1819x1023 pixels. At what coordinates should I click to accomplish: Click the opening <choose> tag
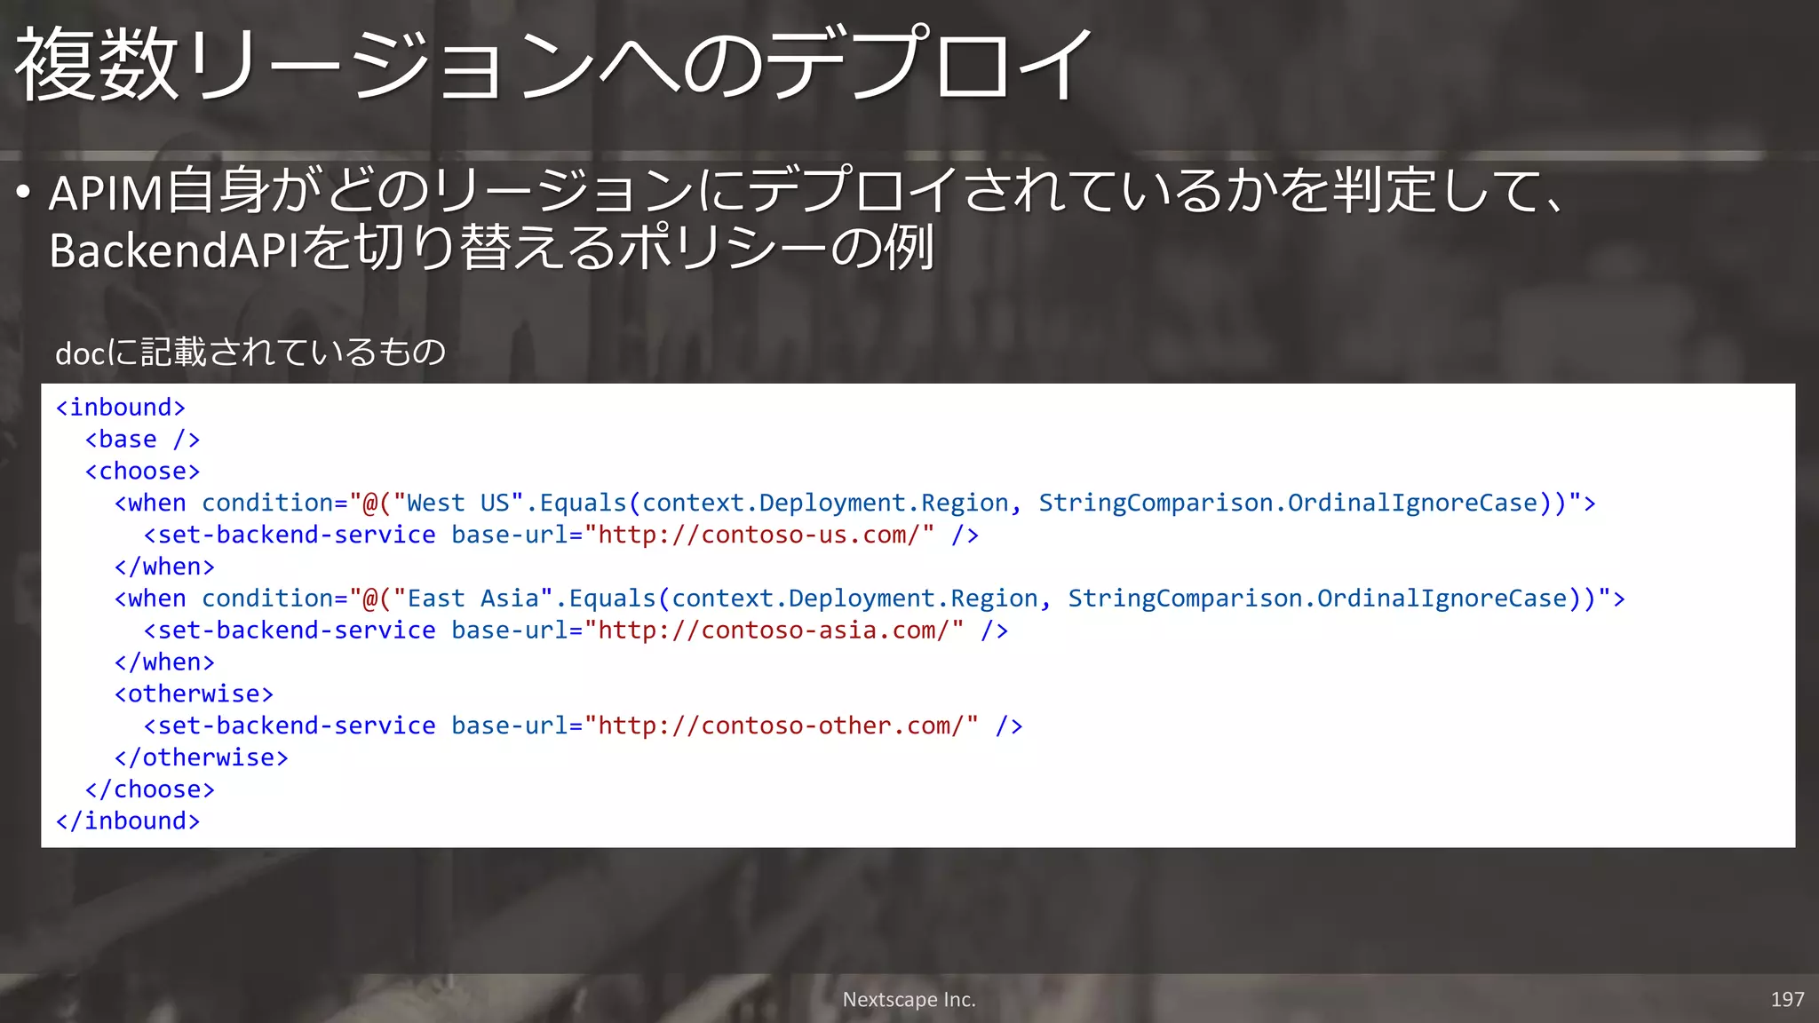coord(142,472)
